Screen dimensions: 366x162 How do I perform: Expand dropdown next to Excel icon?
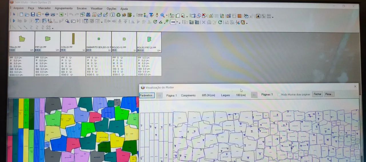point(65,14)
